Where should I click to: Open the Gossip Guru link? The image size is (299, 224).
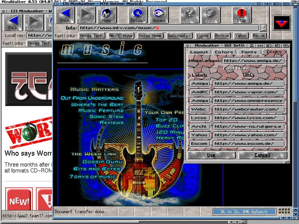[x=102, y=162]
